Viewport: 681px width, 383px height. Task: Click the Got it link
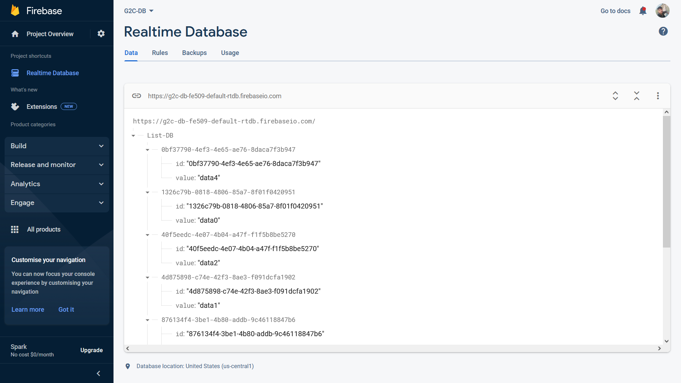pyautogui.click(x=66, y=310)
